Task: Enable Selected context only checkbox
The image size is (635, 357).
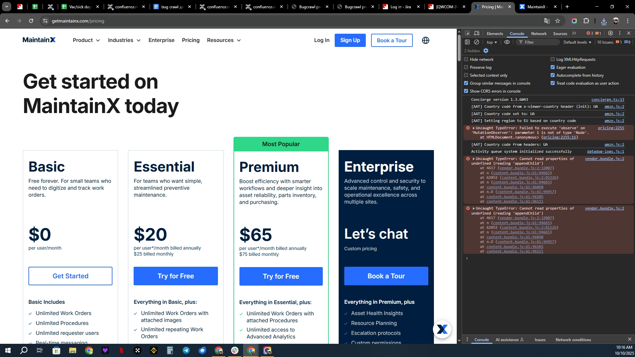Action: click(466, 75)
